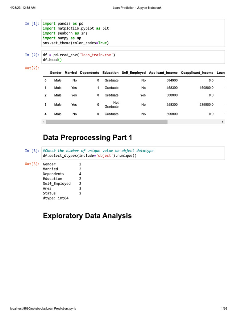The height and width of the screenshot is (316, 237).
Task: Click the left arrow of the table scrollbar
Action: [x=44, y=122]
